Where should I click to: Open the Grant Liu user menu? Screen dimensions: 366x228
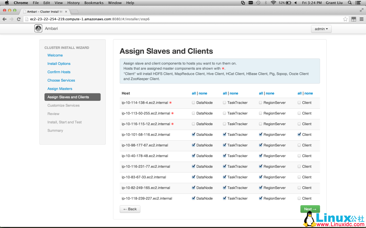(x=334, y=2)
